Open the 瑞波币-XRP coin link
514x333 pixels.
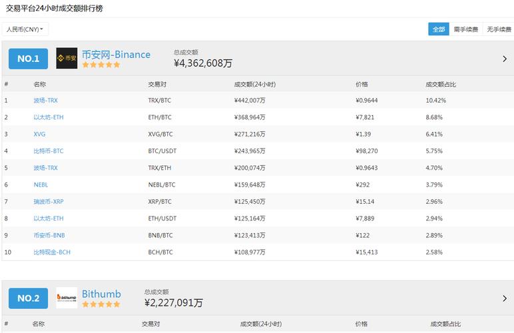tap(48, 202)
